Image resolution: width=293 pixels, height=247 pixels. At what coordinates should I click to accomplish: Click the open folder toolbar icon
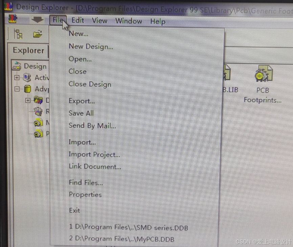point(38,34)
